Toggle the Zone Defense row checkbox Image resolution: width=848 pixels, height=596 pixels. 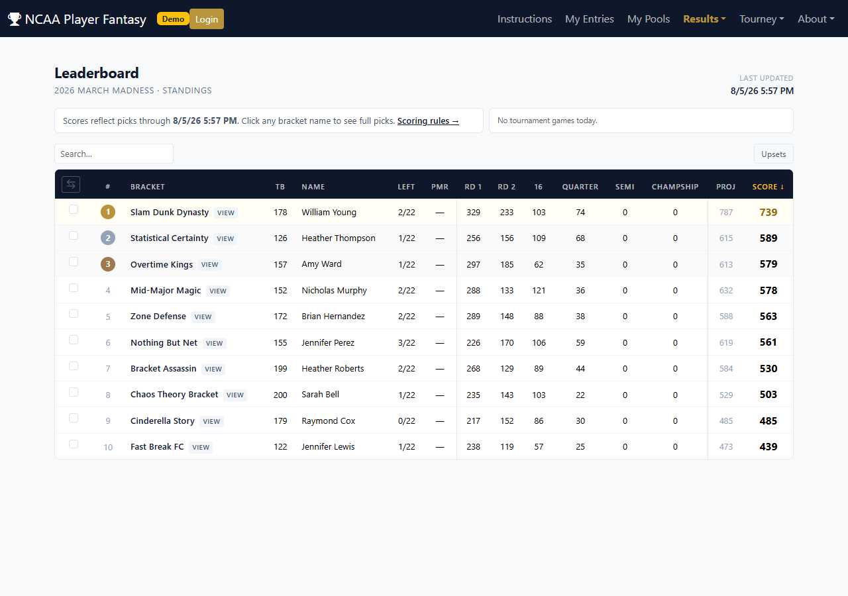(x=74, y=313)
